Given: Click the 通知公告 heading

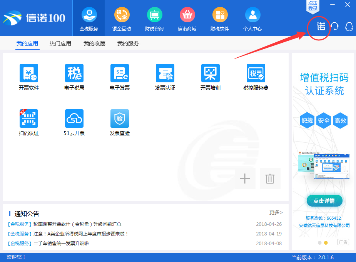Looking at the screenshot, I should (x=27, y=214).
